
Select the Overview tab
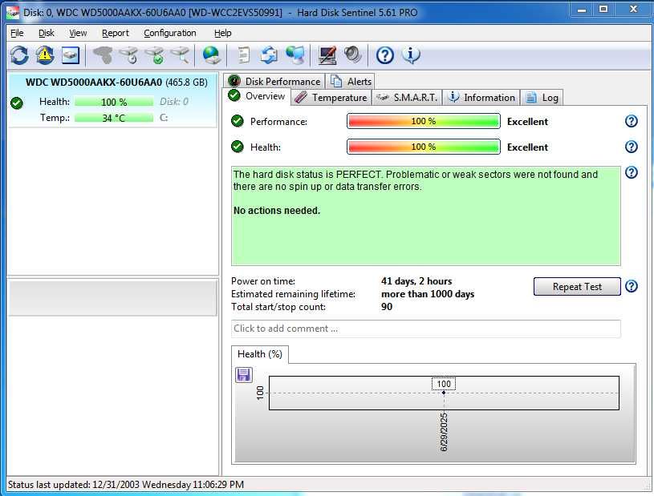tap(257, 96)
